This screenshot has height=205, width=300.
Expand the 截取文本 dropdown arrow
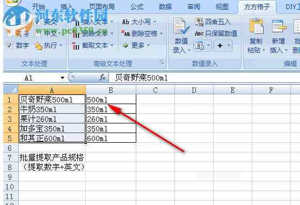[x=112, y=45]
